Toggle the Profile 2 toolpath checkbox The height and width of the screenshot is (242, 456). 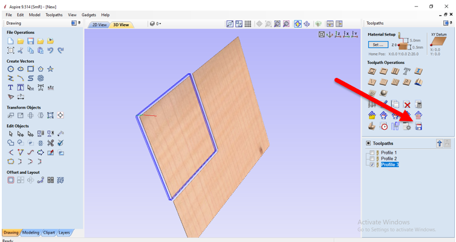[372, 159]
